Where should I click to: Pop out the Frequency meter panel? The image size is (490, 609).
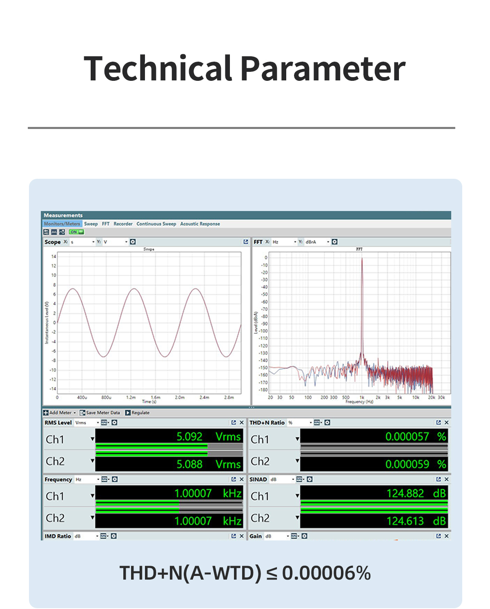point(234,480)
